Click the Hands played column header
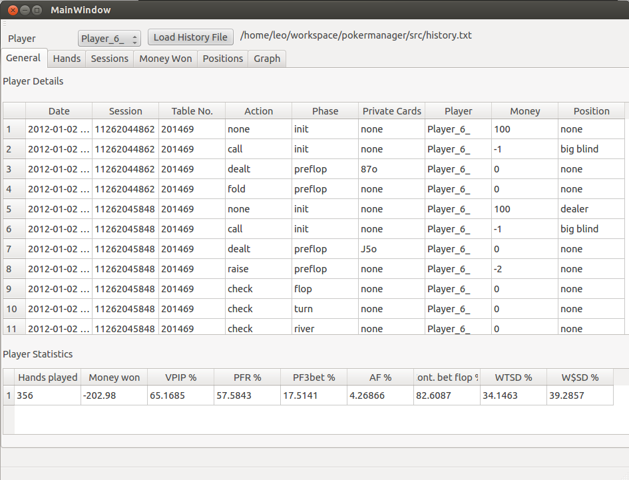The width and height of the screenshot is (629, 480). pyautogui.click(x=48, y=377)
